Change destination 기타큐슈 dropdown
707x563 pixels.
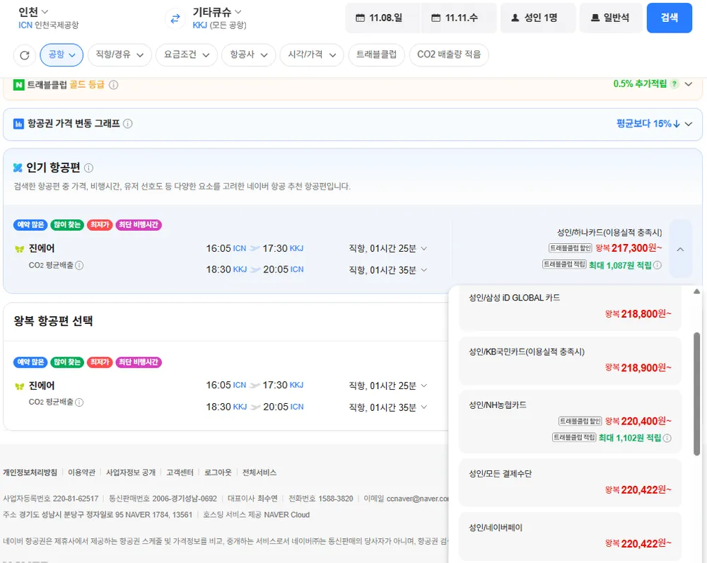coord(217,12)
